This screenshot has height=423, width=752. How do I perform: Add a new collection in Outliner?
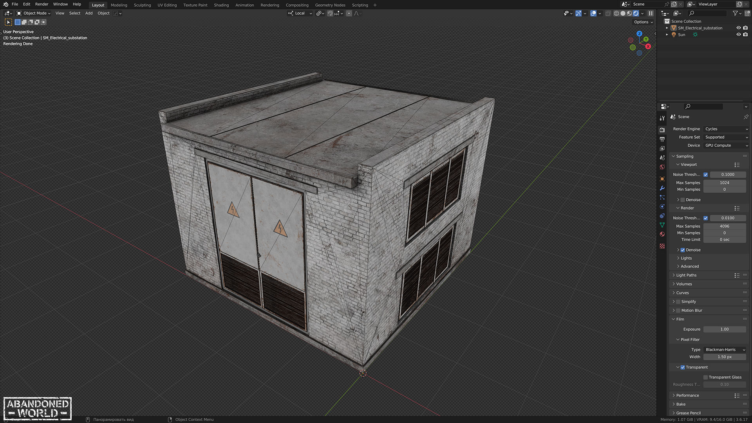point(747,13)
